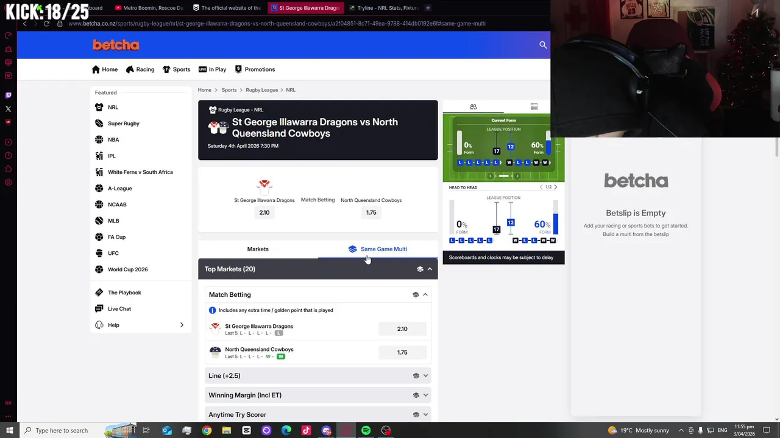Open the search magnifier in header

tap(543, 45)
